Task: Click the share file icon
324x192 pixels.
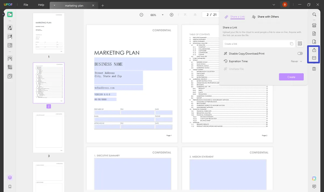Action: (314, 50)
